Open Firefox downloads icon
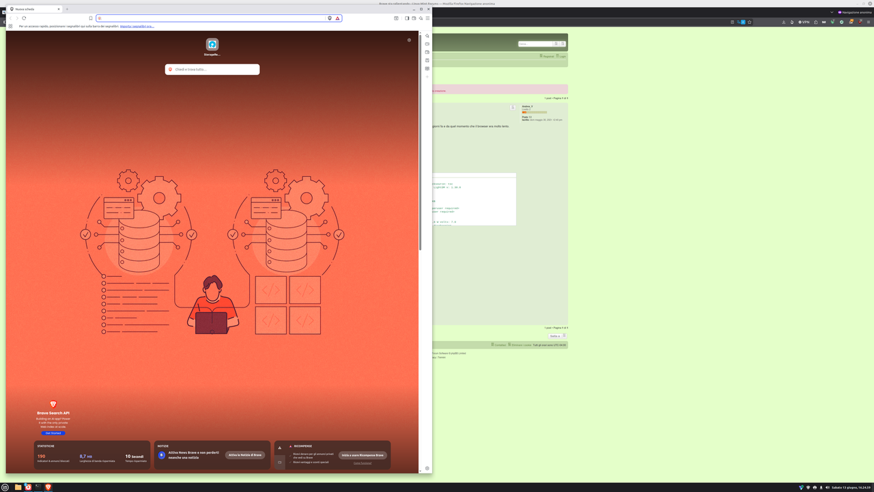Viewport: 874px width, 492px height. point(784,22)
